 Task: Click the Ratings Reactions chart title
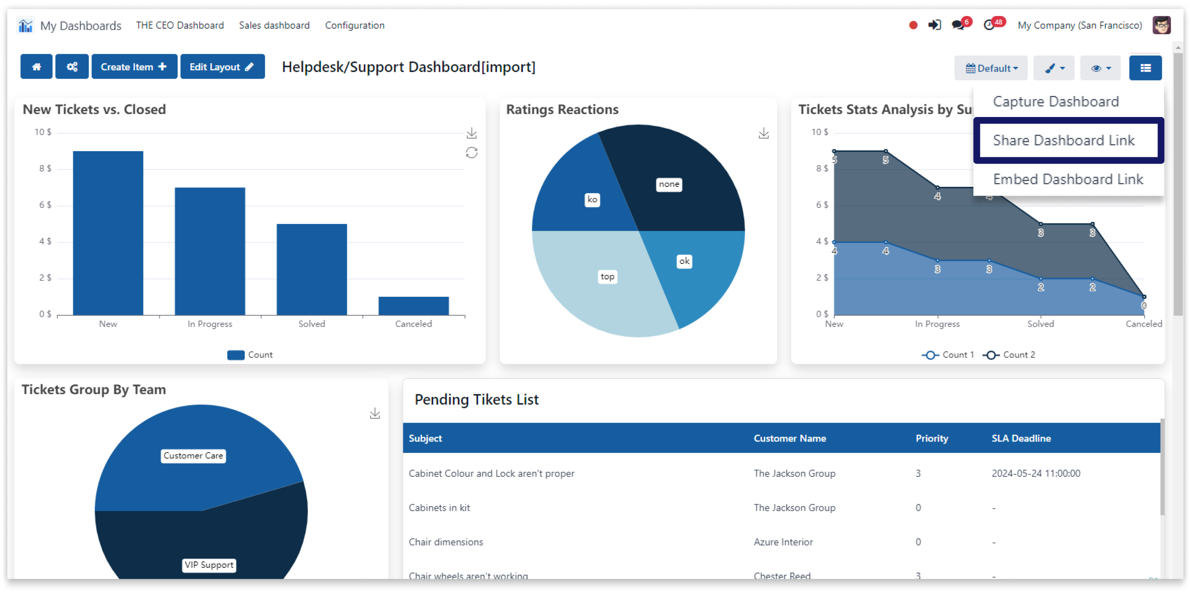click(562, 109)
